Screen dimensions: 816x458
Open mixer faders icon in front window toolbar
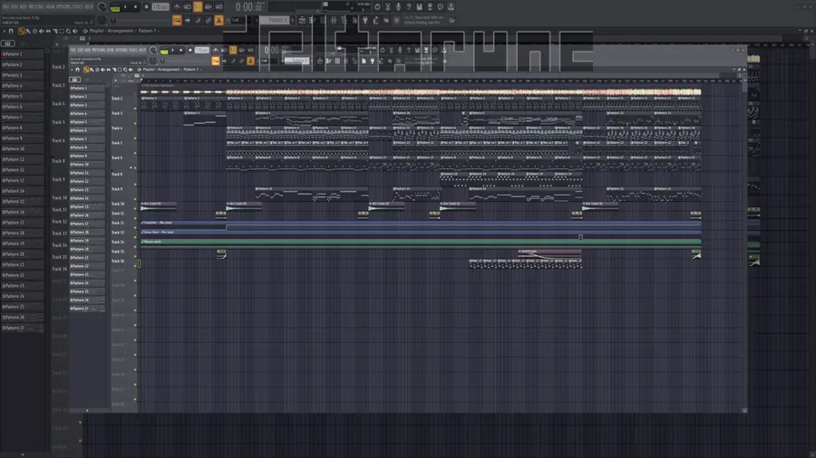(345, 61)
